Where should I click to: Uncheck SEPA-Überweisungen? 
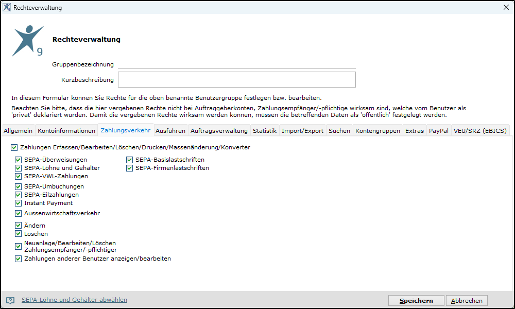point(19,160)
